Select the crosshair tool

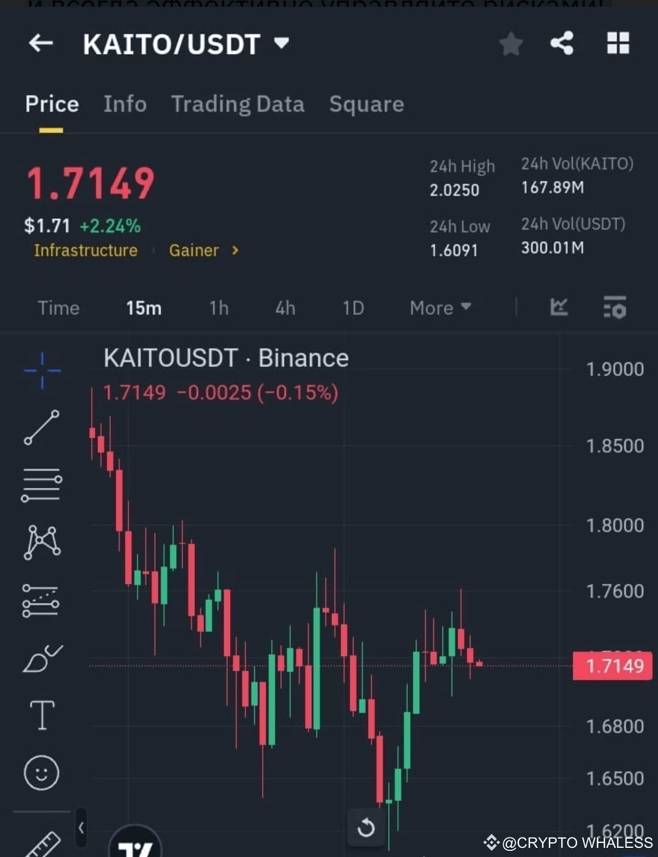[x=41, y=370]
